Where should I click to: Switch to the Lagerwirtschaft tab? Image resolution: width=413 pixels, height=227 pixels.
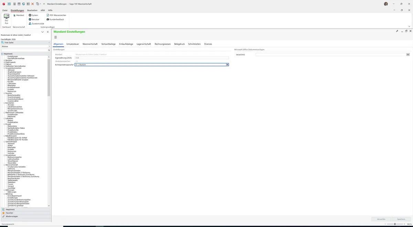click(144, 44)
